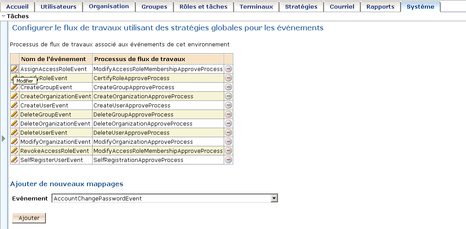
Task: Open the Evénement dropdown list
Action: pos(273,198)
